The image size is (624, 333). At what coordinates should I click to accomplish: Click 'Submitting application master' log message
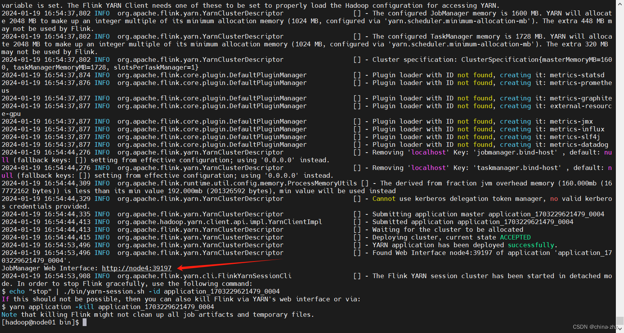(488, 214)
